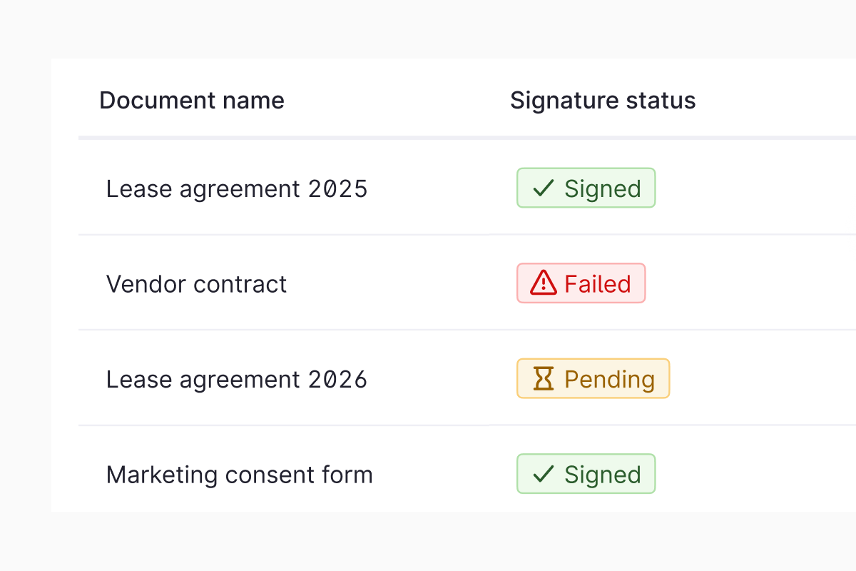Open the Lease agreement 2026 document
The image size is (856, 571).
pos(236,379)
